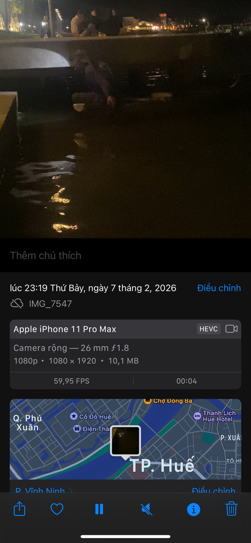Tap the Chợ Đông Ba marker on map
This screenshot has height=543, width=251.
click(x=147, y=401)
